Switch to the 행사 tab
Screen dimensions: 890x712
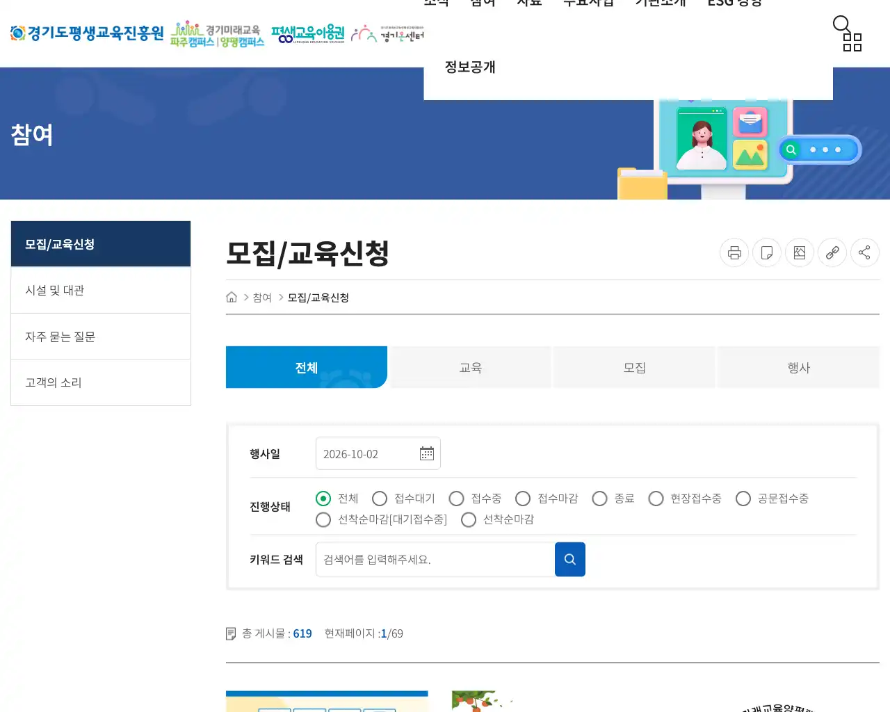[799, 367]
